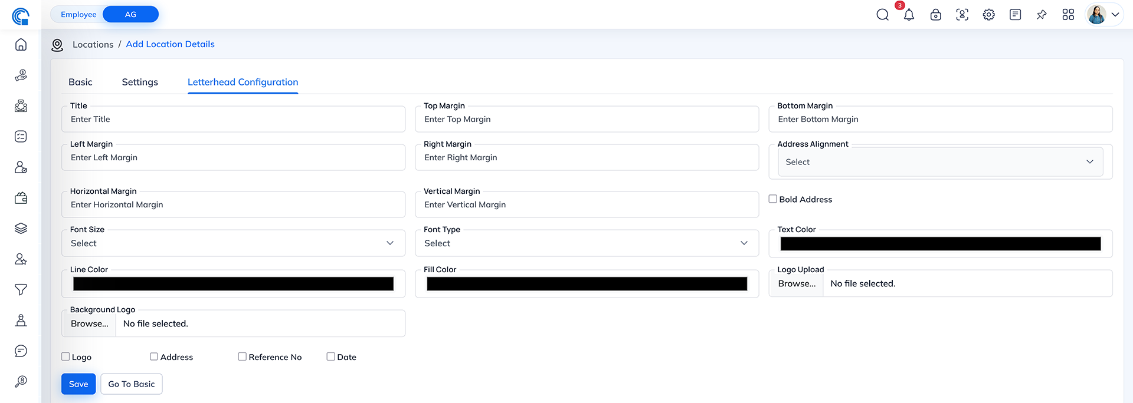This screenshot has height=403, width=1133.
Task: Open the wallet icon in sidebar
Action: 21,198
